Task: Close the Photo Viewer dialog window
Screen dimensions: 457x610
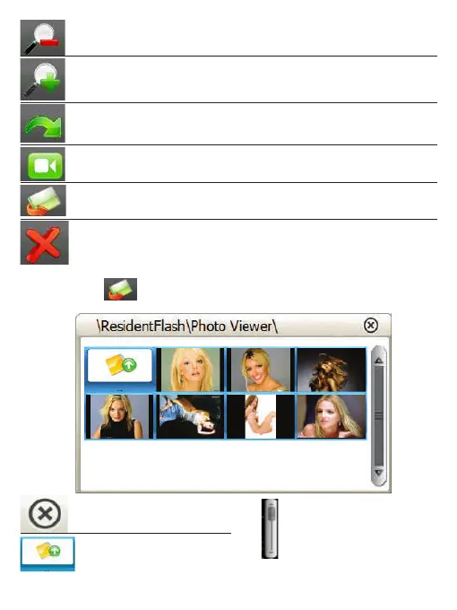Action: click(371, 326)
